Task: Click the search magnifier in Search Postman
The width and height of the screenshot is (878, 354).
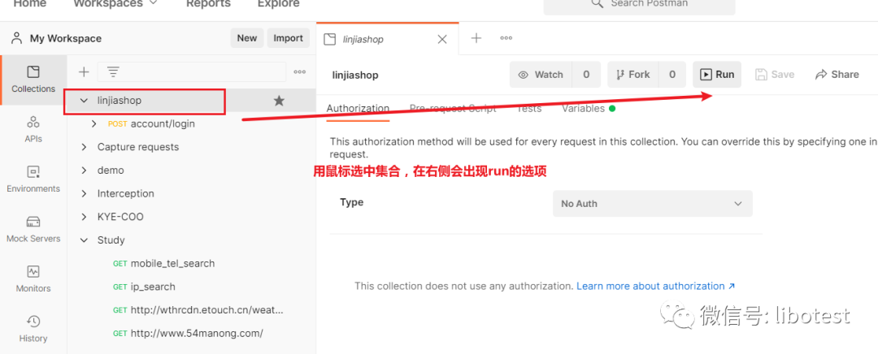Action: tap(597, 3)
